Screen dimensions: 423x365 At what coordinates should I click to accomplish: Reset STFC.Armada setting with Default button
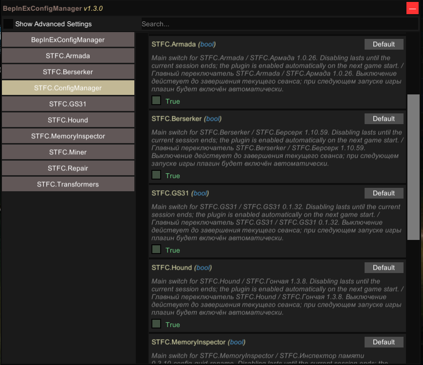click(x=384, y=44)
